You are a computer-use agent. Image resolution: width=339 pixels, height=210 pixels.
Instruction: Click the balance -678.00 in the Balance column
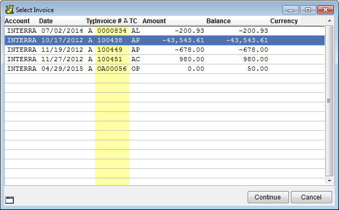pos(253,50)
